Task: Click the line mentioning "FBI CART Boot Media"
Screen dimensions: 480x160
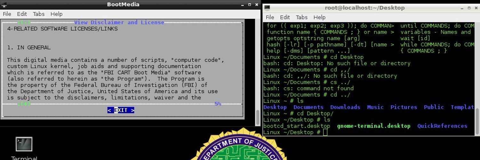Action: pyautogui.click(x=104, y=72)
